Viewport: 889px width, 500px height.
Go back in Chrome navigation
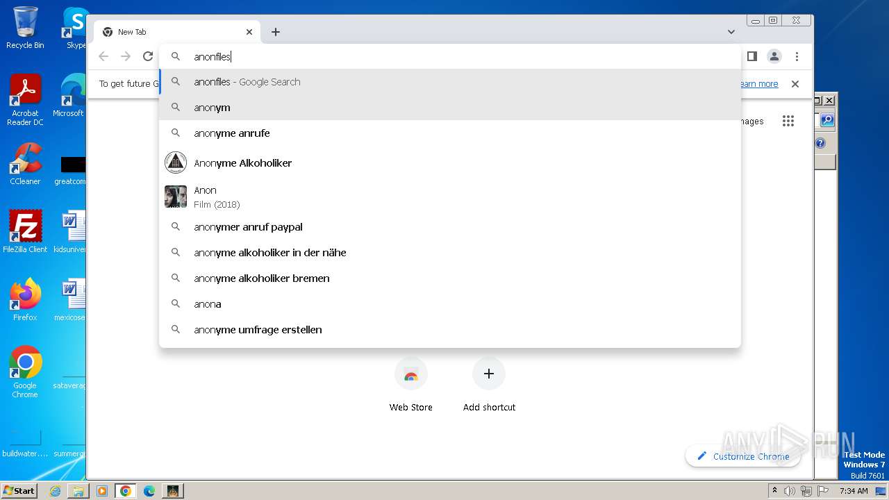(x=103, y=56)
